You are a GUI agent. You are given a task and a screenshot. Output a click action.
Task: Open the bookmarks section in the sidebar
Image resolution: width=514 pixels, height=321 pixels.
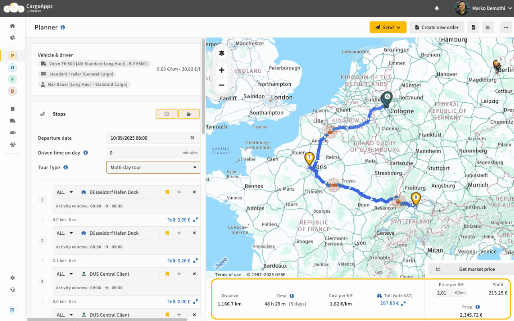pos(12,109)
